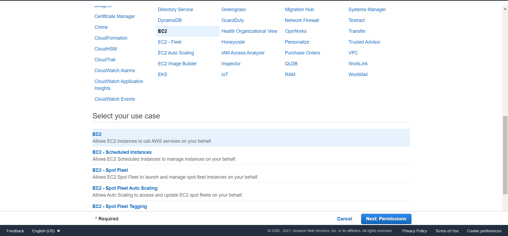Open Privacy Policy link

tap(415, 231)
